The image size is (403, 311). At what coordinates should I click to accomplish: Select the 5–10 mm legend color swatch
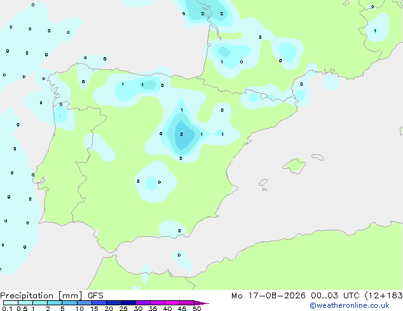69,303
